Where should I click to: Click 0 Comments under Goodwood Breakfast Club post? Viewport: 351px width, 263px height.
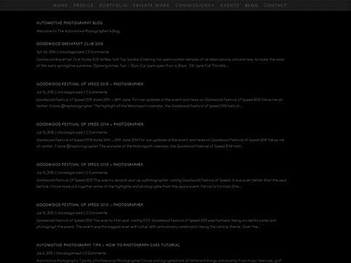coord(98,52)
